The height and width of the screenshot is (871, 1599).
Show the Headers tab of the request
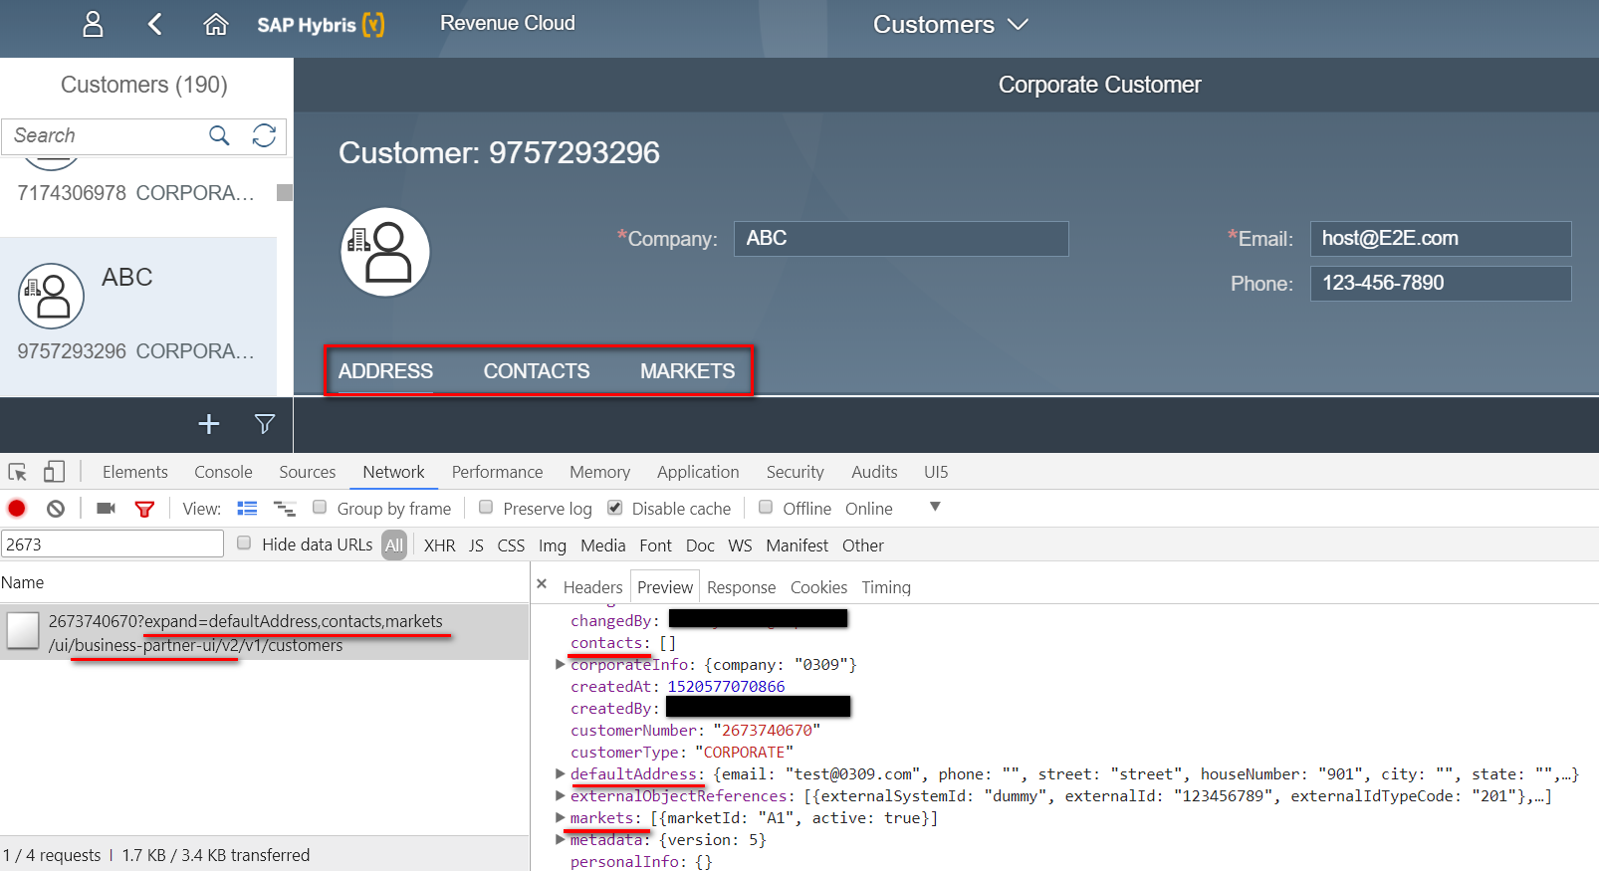(x=592, y=587)
